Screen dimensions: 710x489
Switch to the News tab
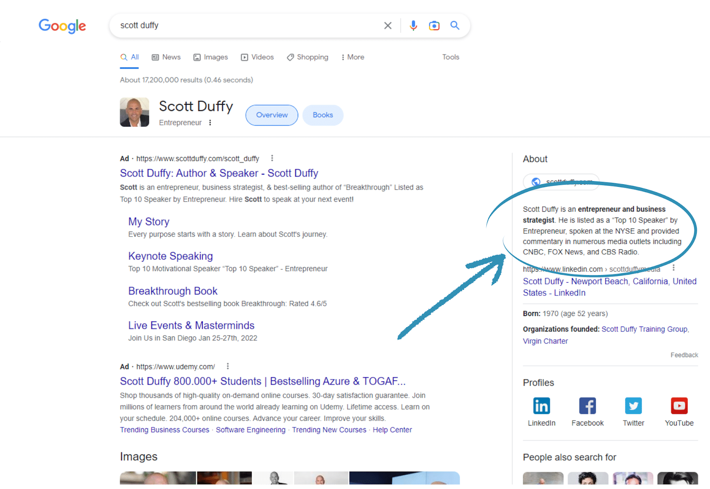click(166, 57)
